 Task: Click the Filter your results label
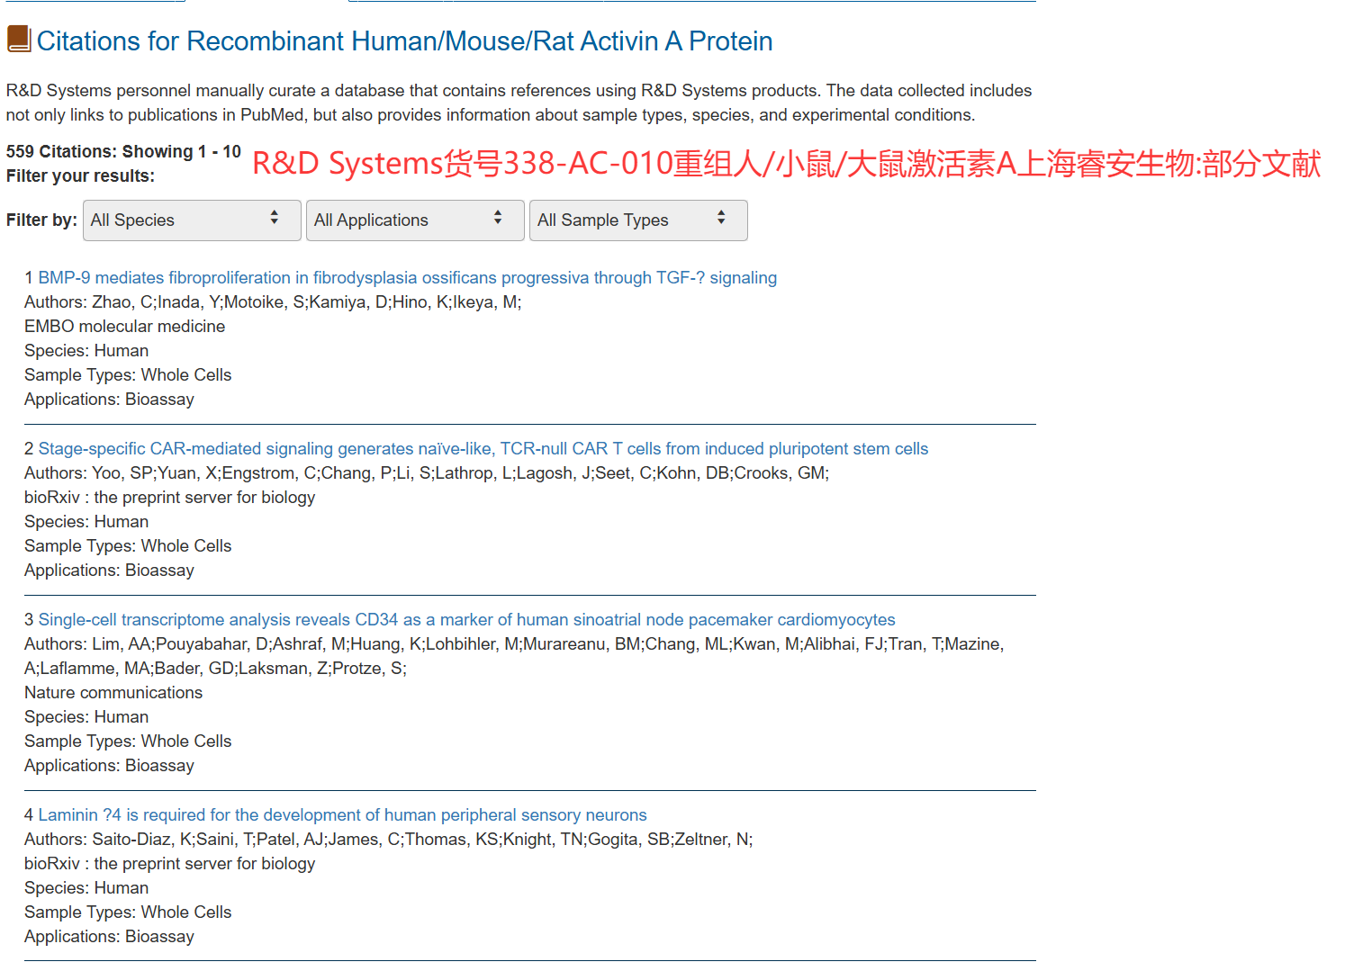[80, 176]
